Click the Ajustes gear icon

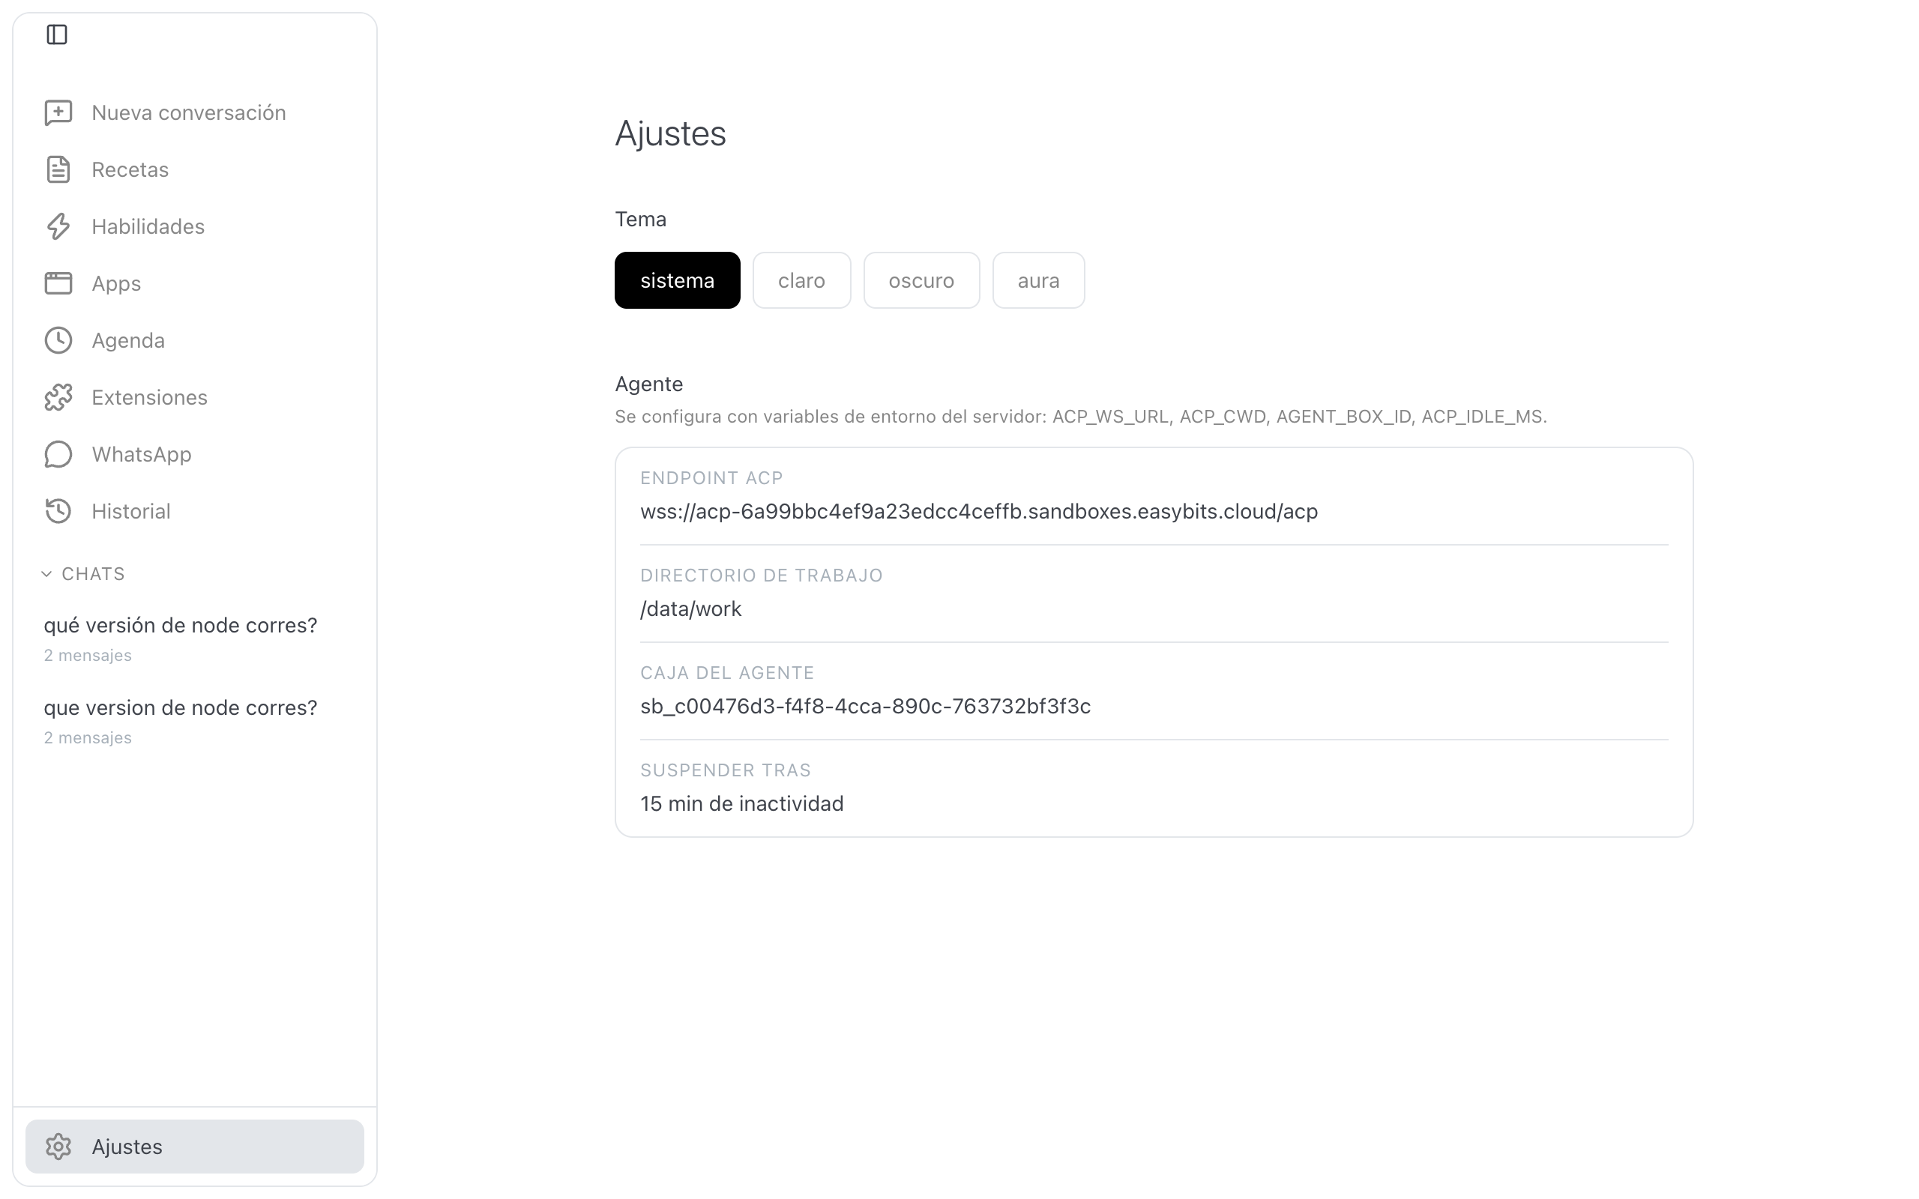(x=58, y=1147)
